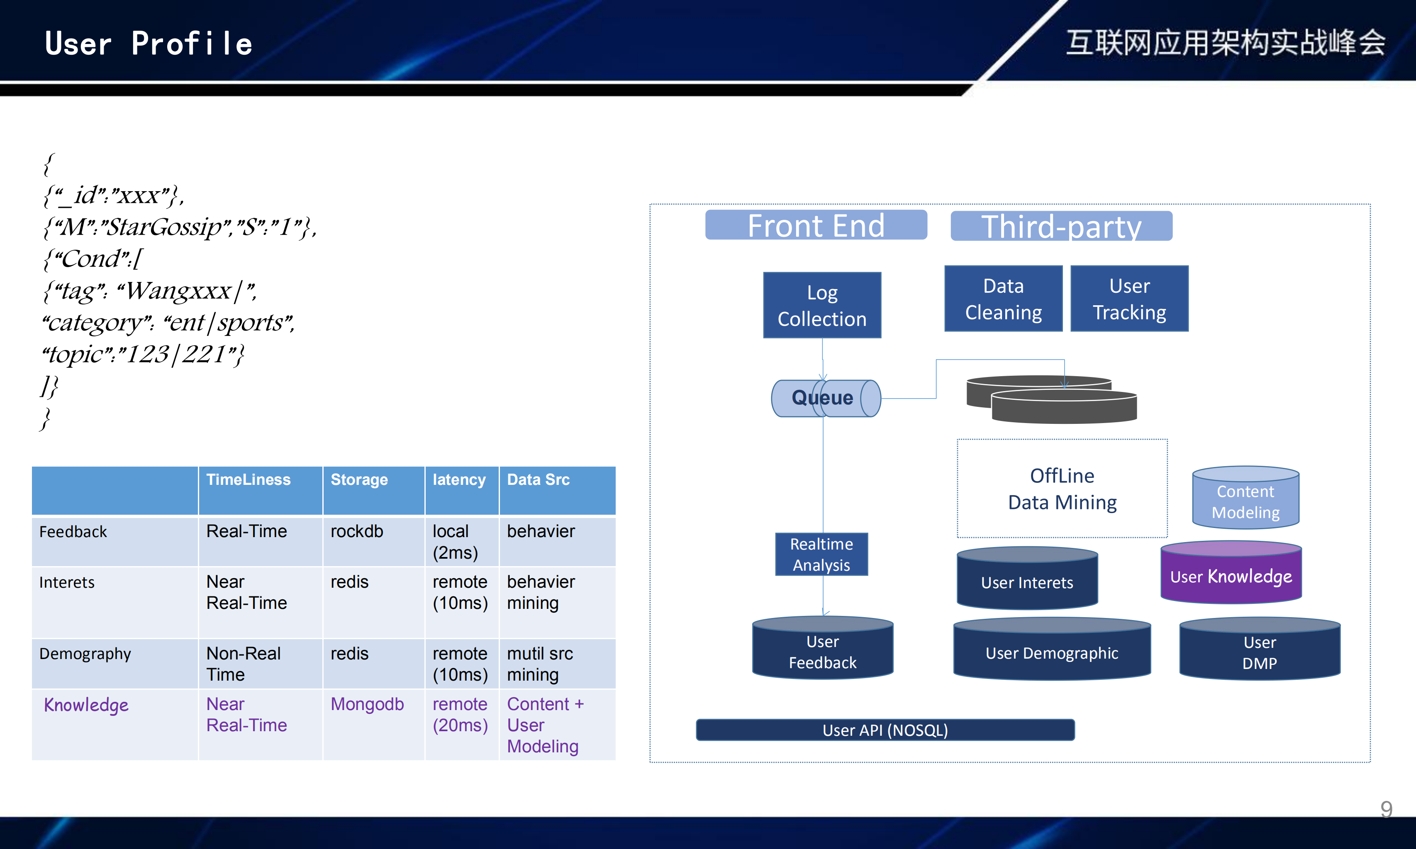Select the dark gray stacked disks
1416x849 pixels.
pos(1052,401)
